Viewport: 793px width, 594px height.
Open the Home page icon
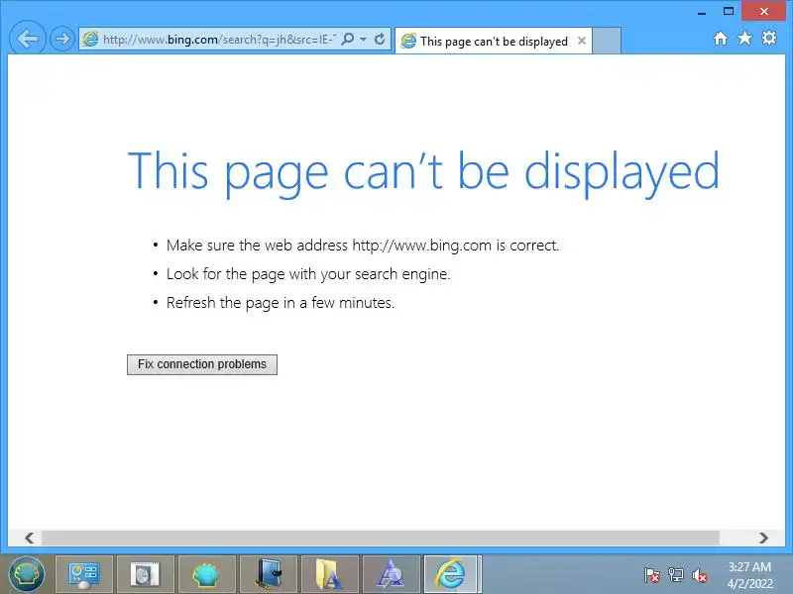(x=721, y=39)
